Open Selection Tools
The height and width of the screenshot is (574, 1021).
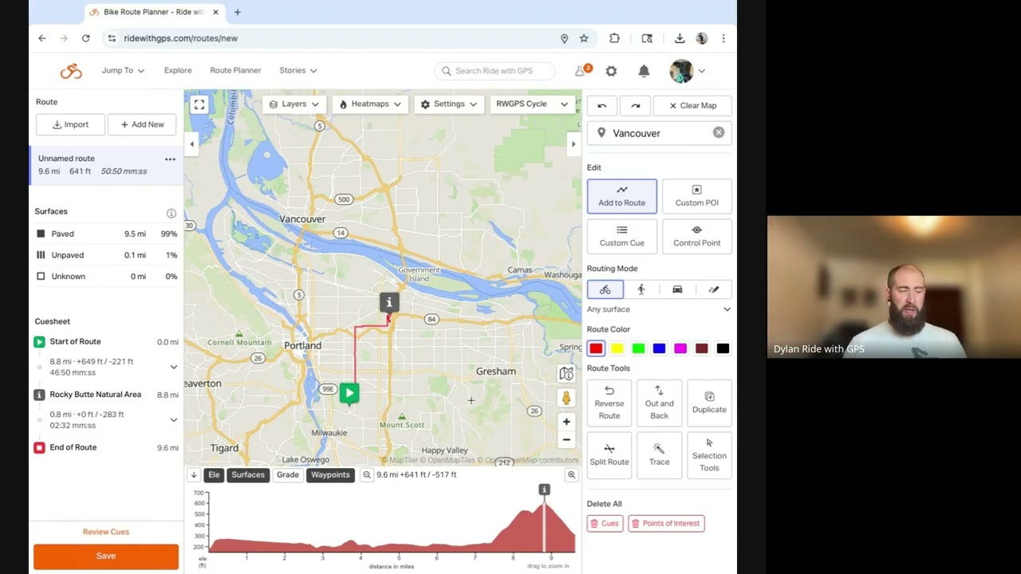click(x=709, y=455)
